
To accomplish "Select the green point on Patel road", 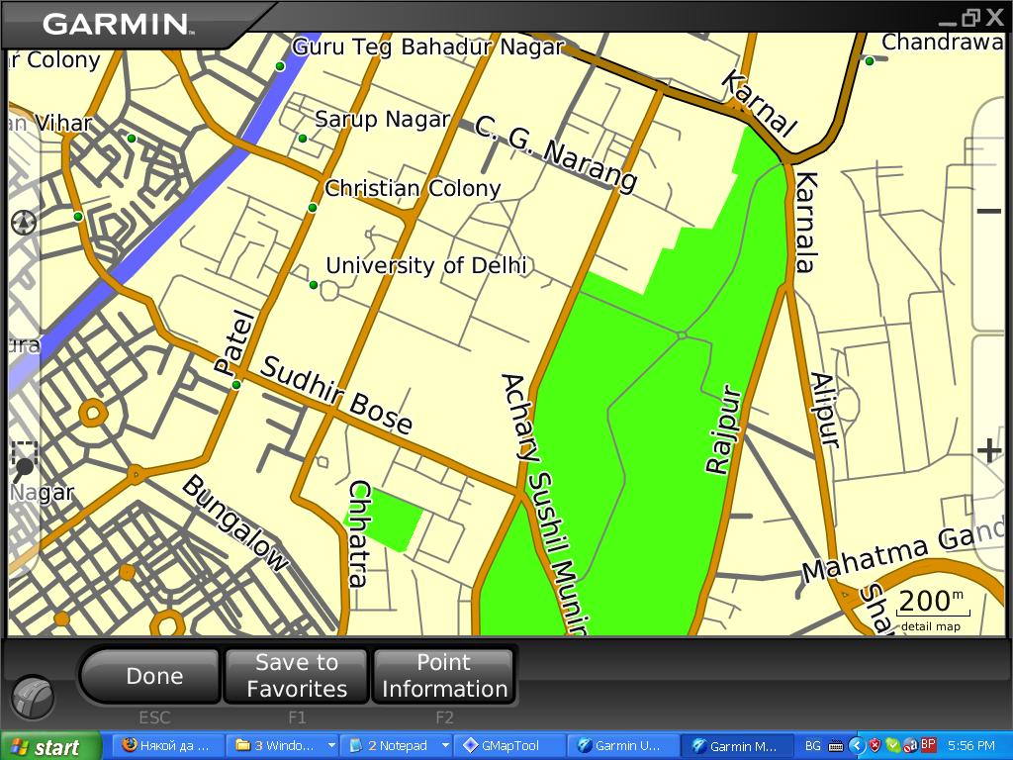I will tap(236, 385).
